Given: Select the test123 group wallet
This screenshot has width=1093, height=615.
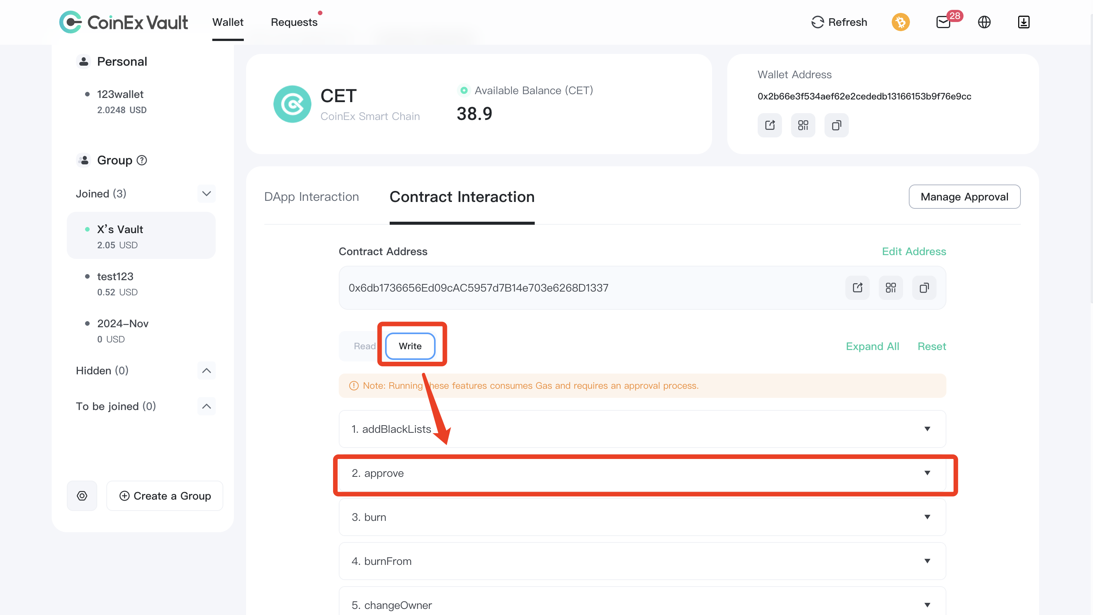Looking at the screenshot, I should (141, 284).
